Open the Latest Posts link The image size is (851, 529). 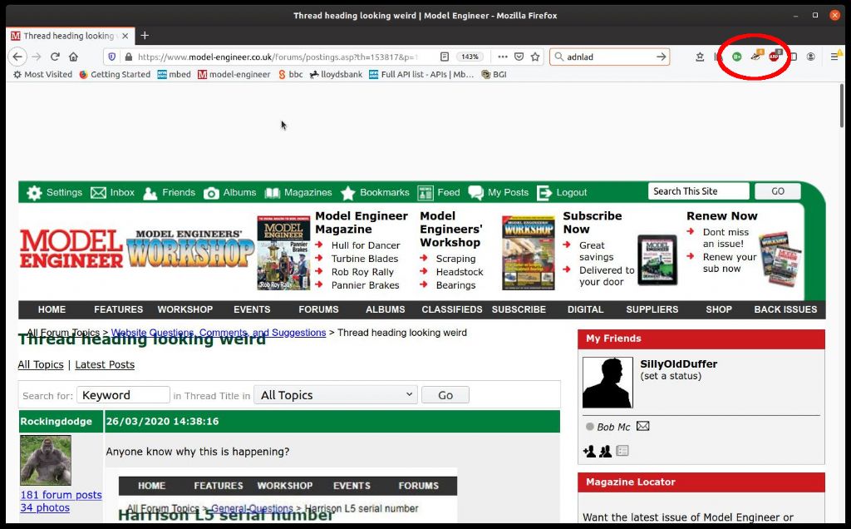point(105,364)
